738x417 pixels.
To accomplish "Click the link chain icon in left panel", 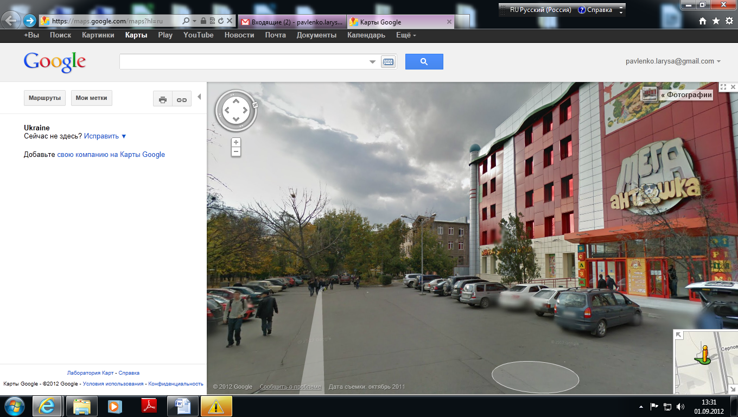I will coord(181,99).
